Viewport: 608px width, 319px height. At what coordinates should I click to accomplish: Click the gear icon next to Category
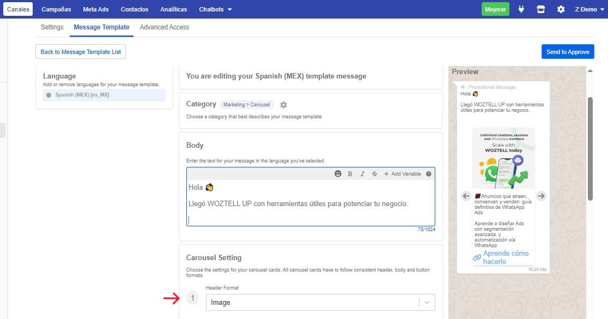tap(283, 105)
